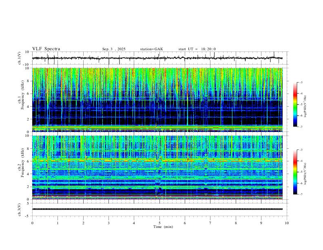The height and width of the screenshot is (250, 323).
Task: Select the lower color bar "log(PSD)(V²/Hz)" label
Action: [305, 174]
